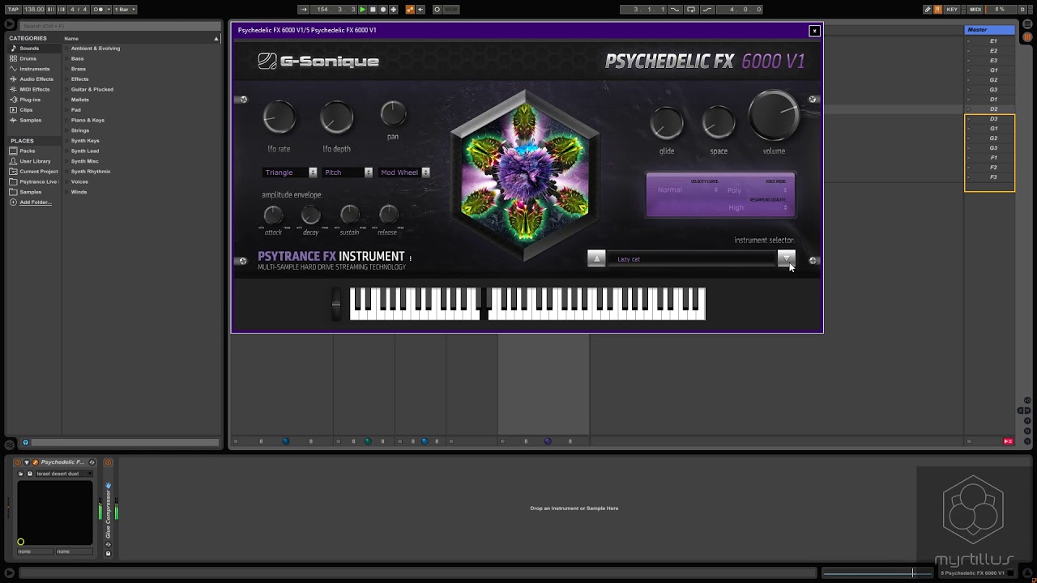
Task: Click the browser preview headphone icon
Action: click(25, 442)
